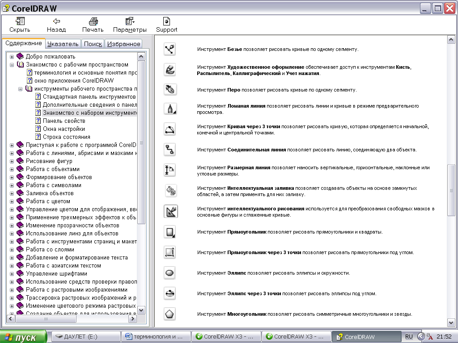The image size is (458, 343).
Task: Expand the Работа с объектами book
Action: pos(12,169)
